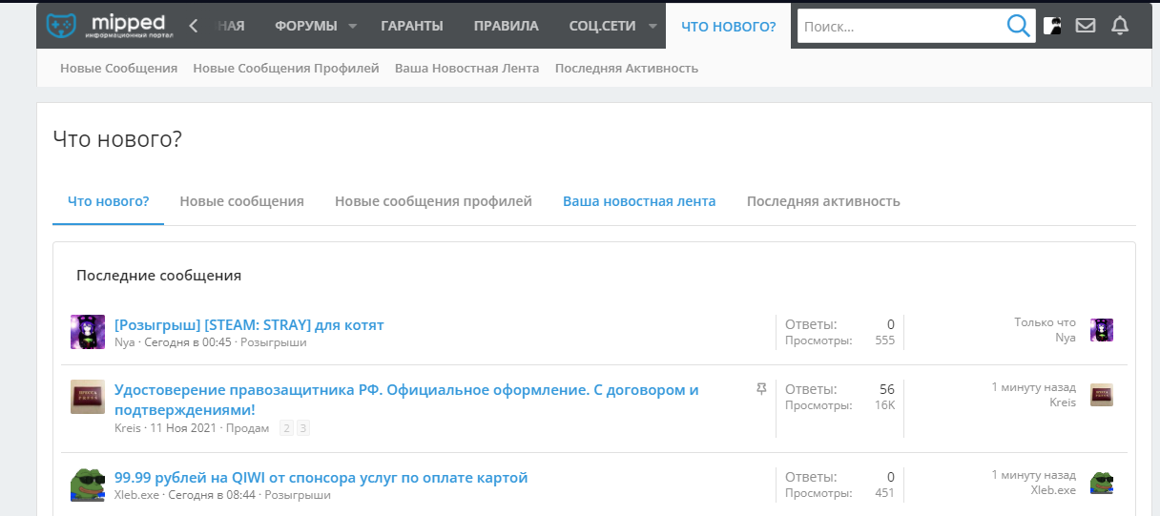Click the pin icon on the Удостоверение thread
The width and height of the screenshot is (1160, 516).
click(x=761, y=389)
